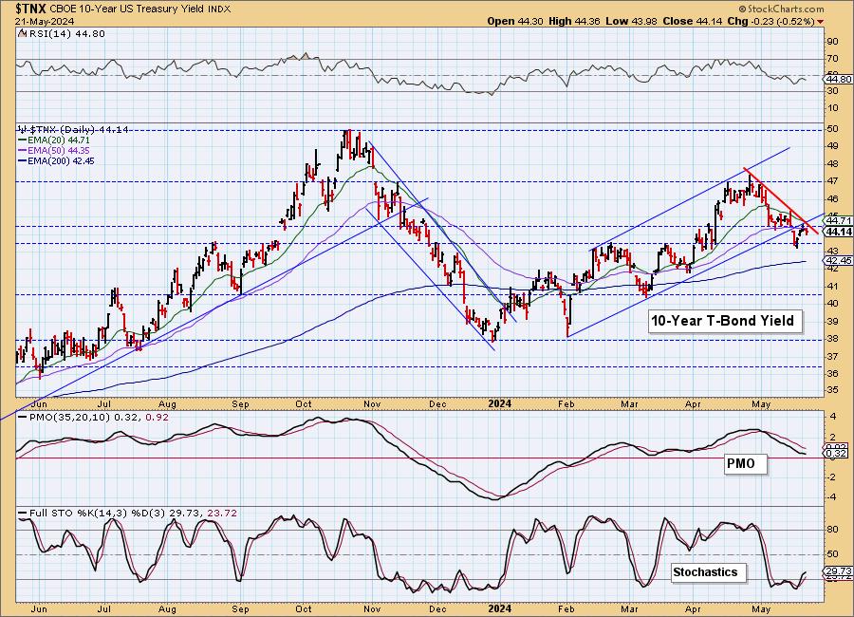The width and height of the screenshot is (854, 617).
Task: Click the PMO(35,20,10) 0.32, 0.92 label
Action: point(94,418)
